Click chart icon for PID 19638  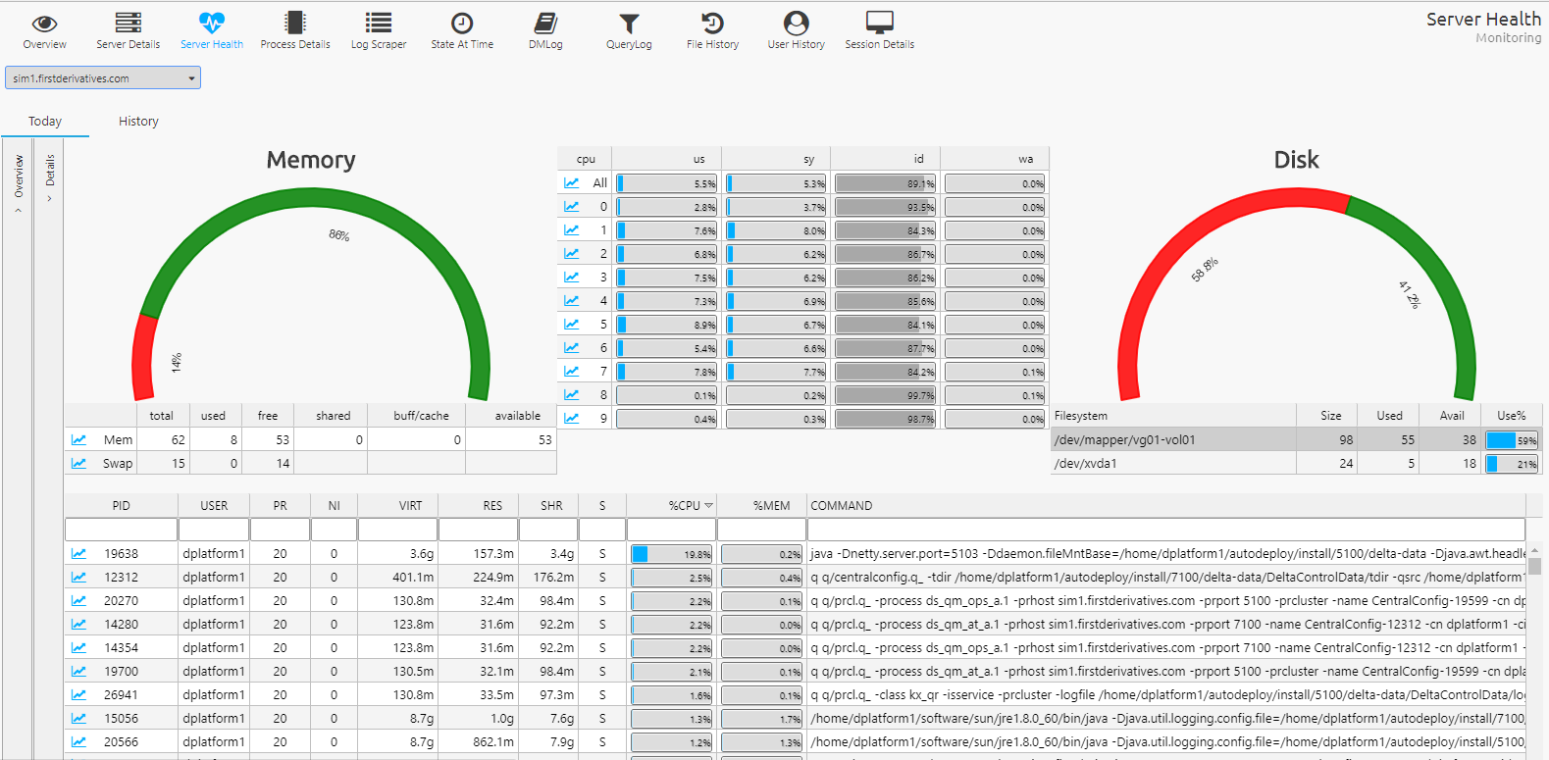point(78,553)
